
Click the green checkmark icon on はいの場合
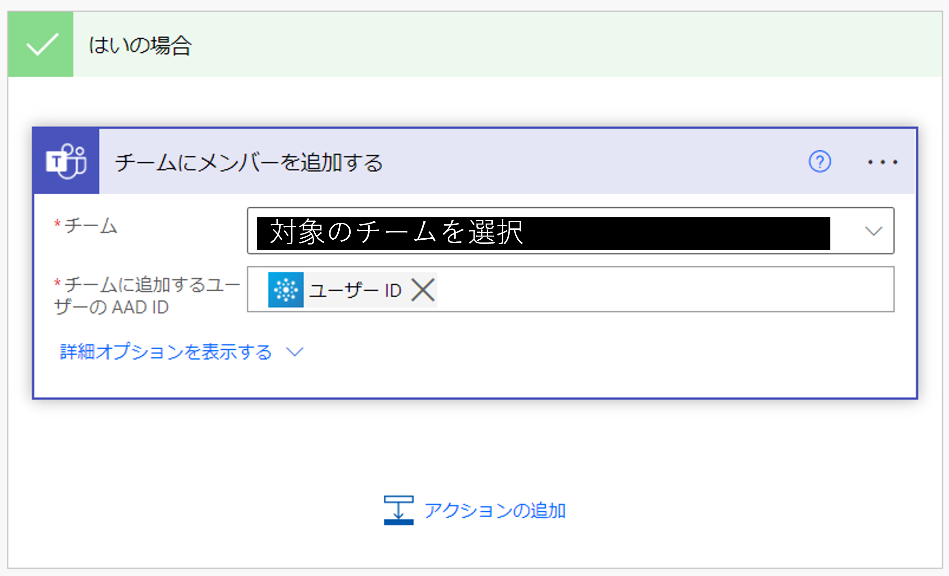(40, 44)
